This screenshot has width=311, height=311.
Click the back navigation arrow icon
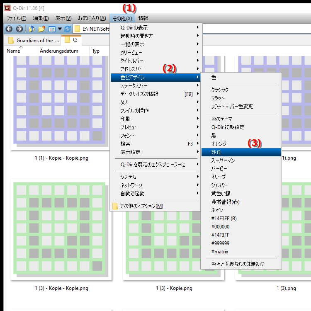[9, 29]
